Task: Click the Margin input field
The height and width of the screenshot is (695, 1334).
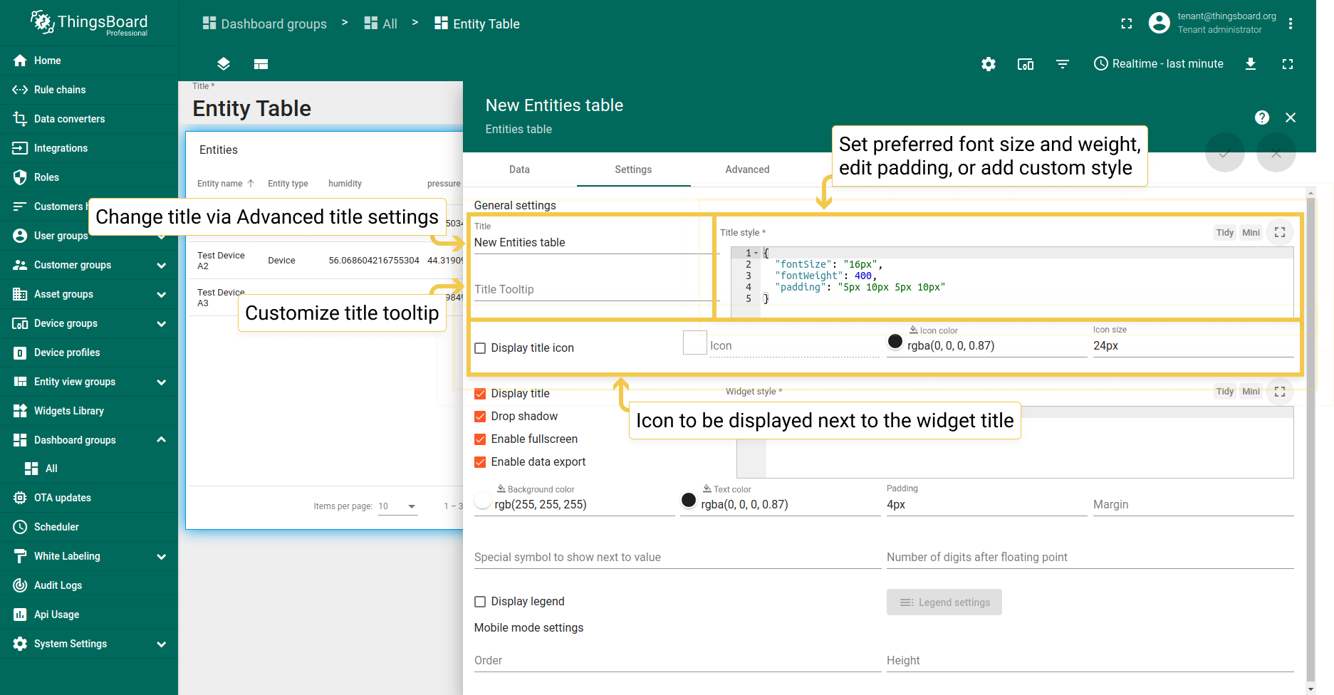Action: (1194, 505)
